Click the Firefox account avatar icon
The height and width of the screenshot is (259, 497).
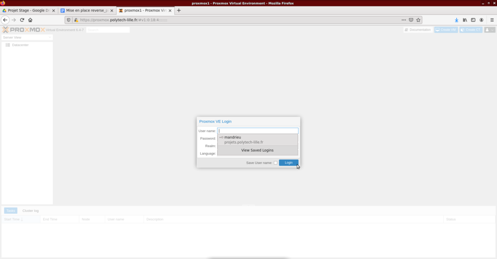coord(481,20)
